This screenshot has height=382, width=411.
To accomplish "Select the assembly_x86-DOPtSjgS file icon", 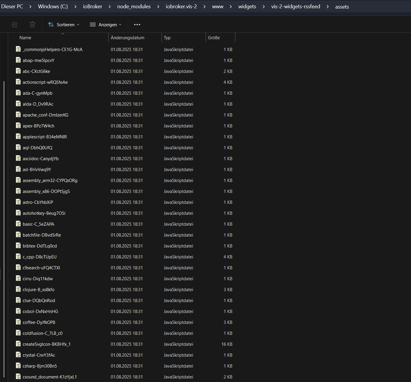I will tap(18, 191).
